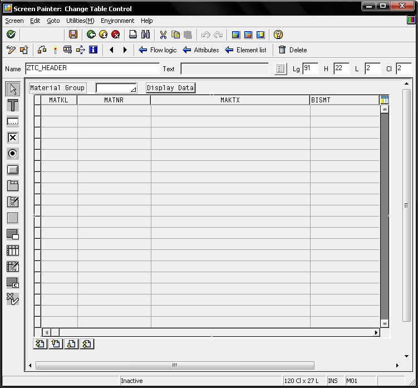The height and width of the screenshot is (388, 418).
Task: Select the Radio button element tool
Action: pyautogui.click(x=12, y=154)
